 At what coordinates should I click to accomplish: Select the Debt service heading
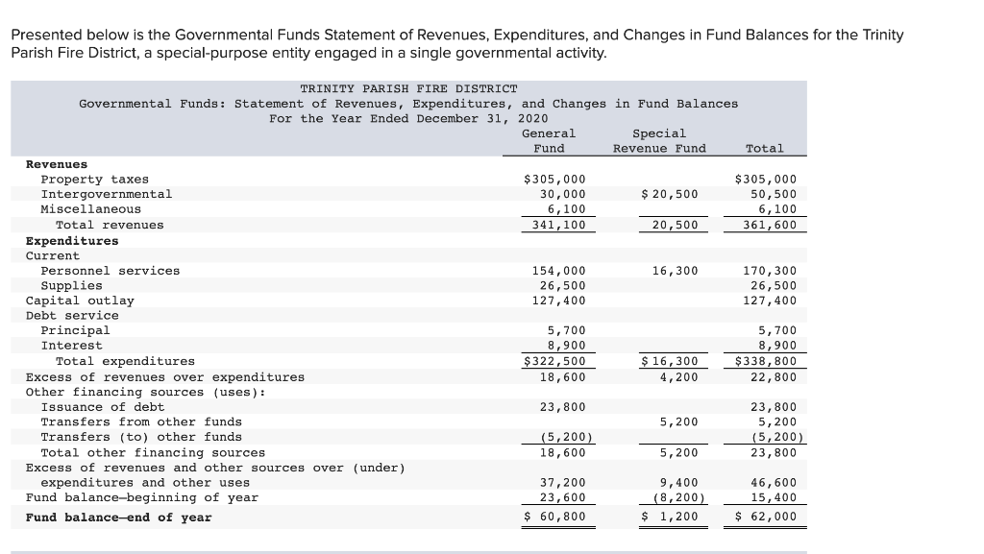69,315
